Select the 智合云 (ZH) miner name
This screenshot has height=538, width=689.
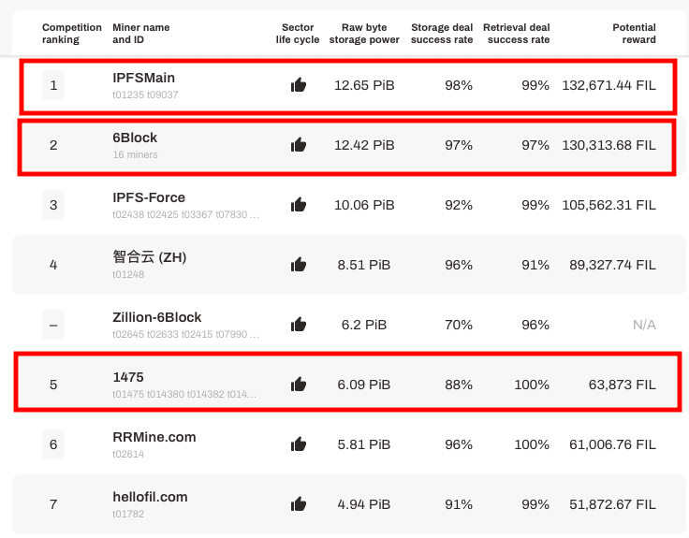click(x=150, y=257)
